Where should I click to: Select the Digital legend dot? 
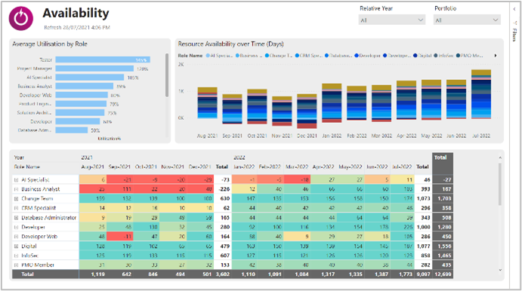(x=415, y=56)
